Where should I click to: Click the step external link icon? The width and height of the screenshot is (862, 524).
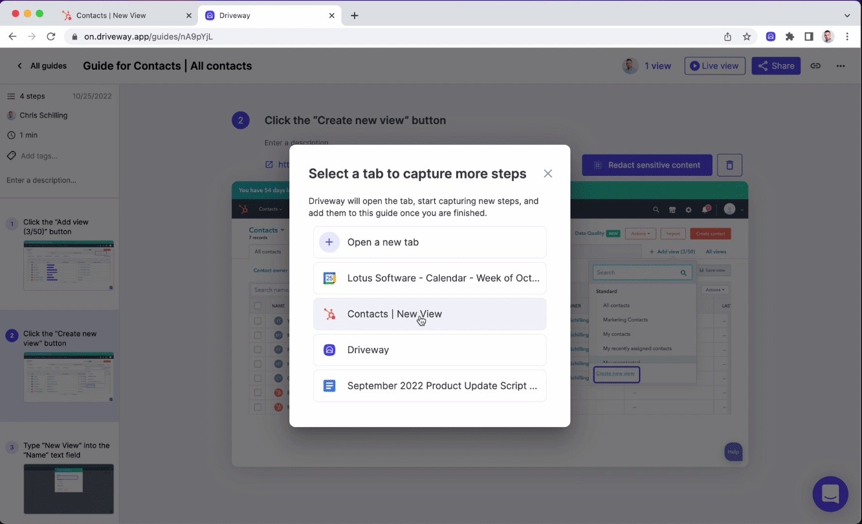pos(269,164)
